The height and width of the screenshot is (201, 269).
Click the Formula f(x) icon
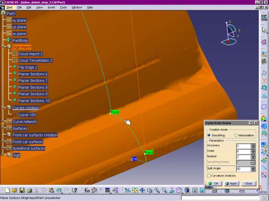(x=88, y=191)
